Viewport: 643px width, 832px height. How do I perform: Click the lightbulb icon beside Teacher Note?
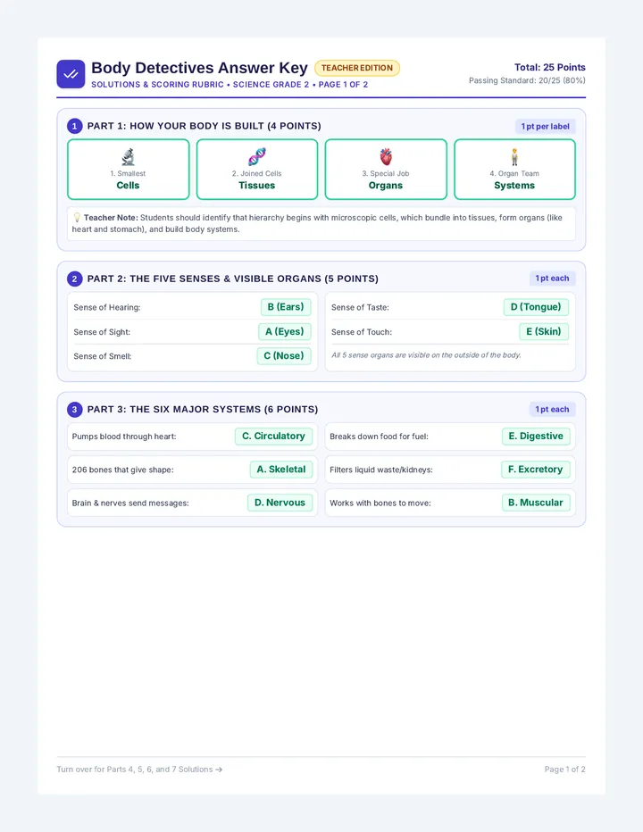[x=77, y=218]
